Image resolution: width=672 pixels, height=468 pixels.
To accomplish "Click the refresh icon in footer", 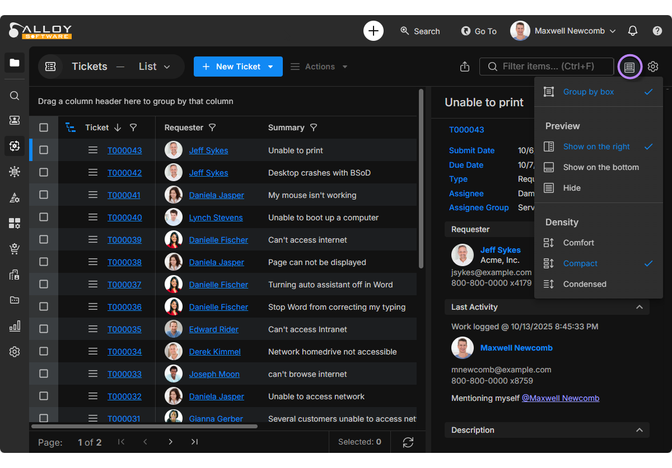I will [408, 442].
